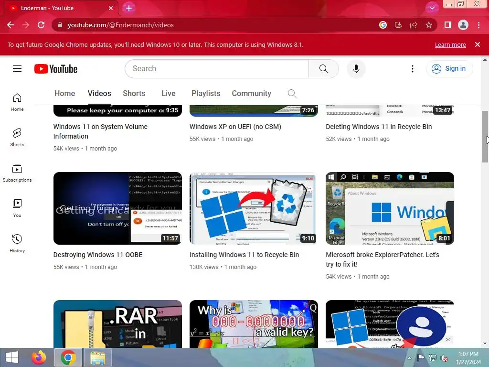489x367 pixels.
Task: Show hidden tray icons arrow
Action: 409,358
